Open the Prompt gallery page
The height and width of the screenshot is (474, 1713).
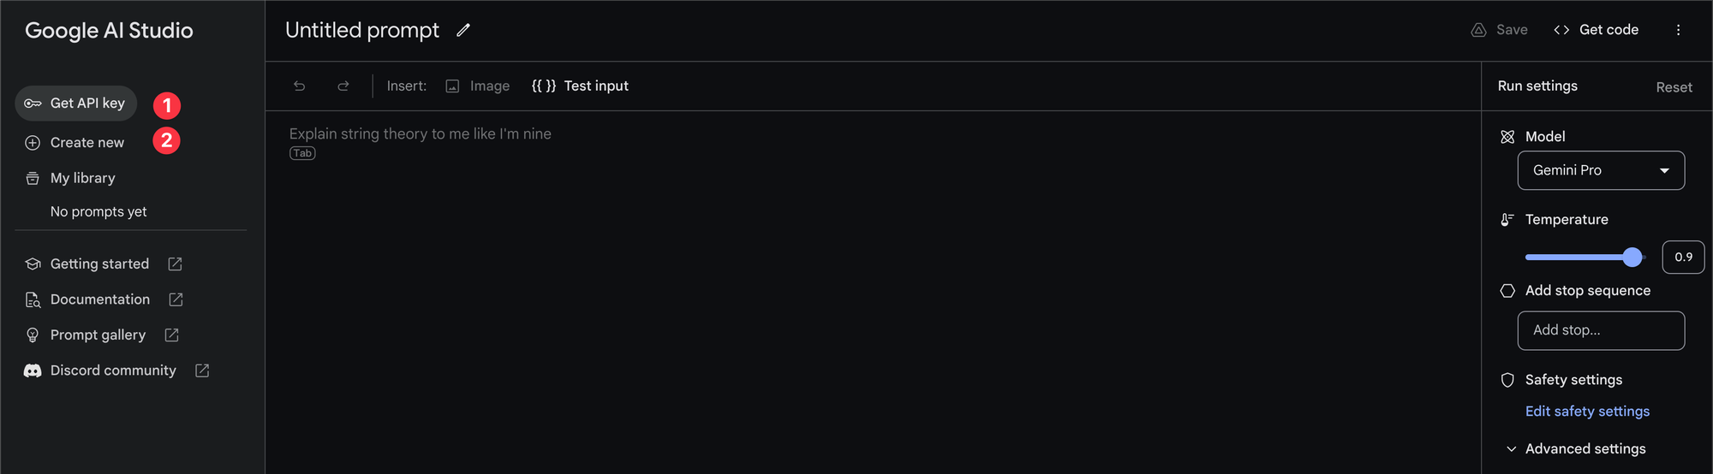click(98, 335)
